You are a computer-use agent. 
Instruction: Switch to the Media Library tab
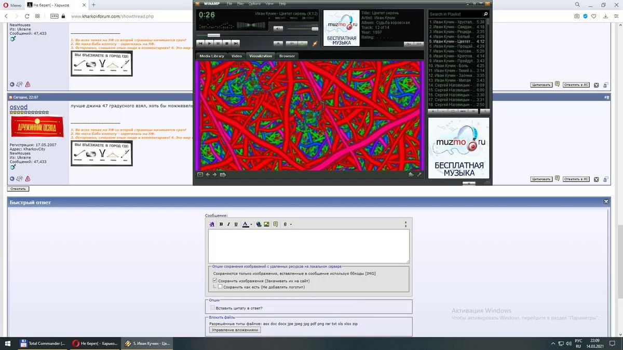pyautogui.click(x=212, y=56)
